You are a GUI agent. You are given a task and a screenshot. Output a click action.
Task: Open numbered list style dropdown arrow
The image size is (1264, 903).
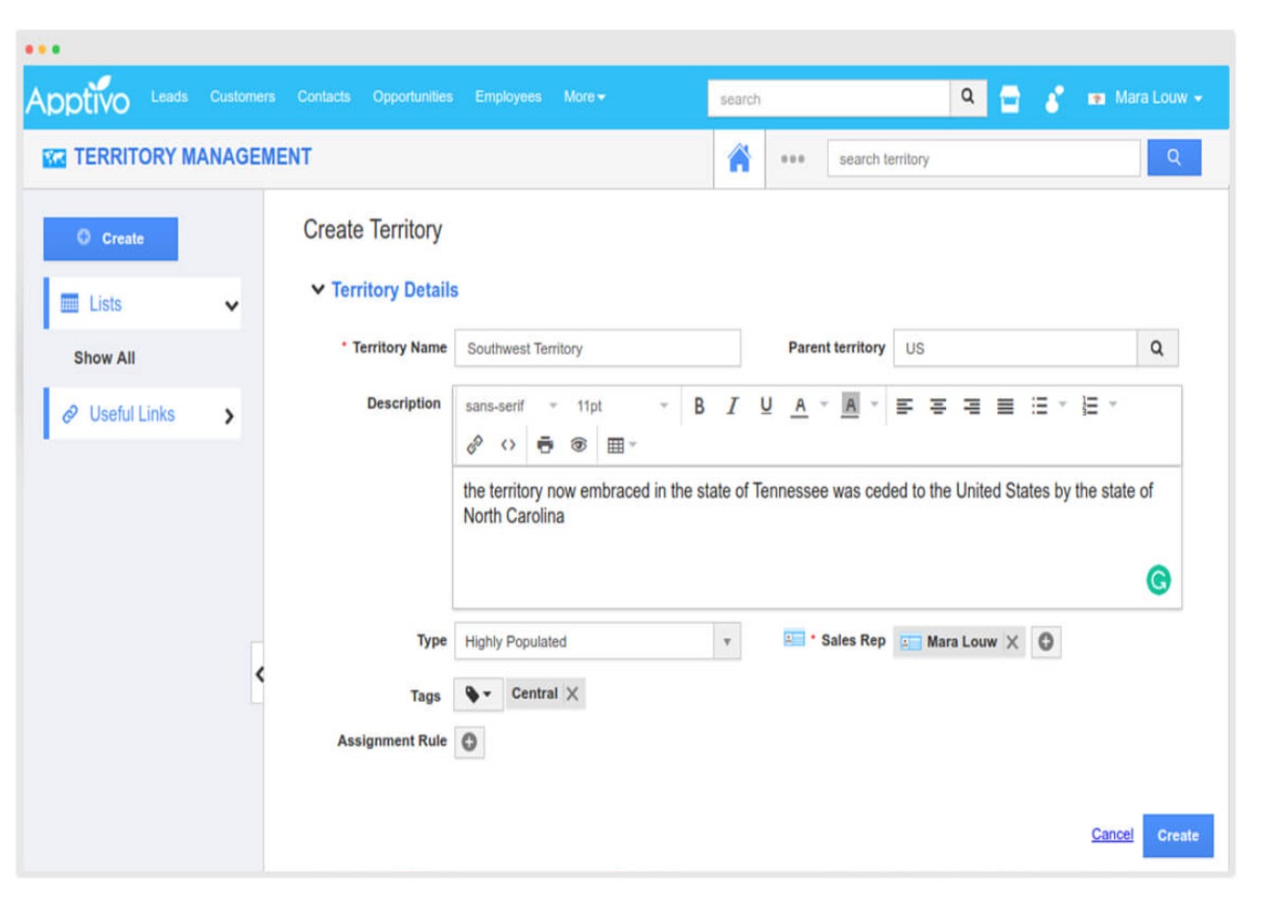click(1113, 405)
